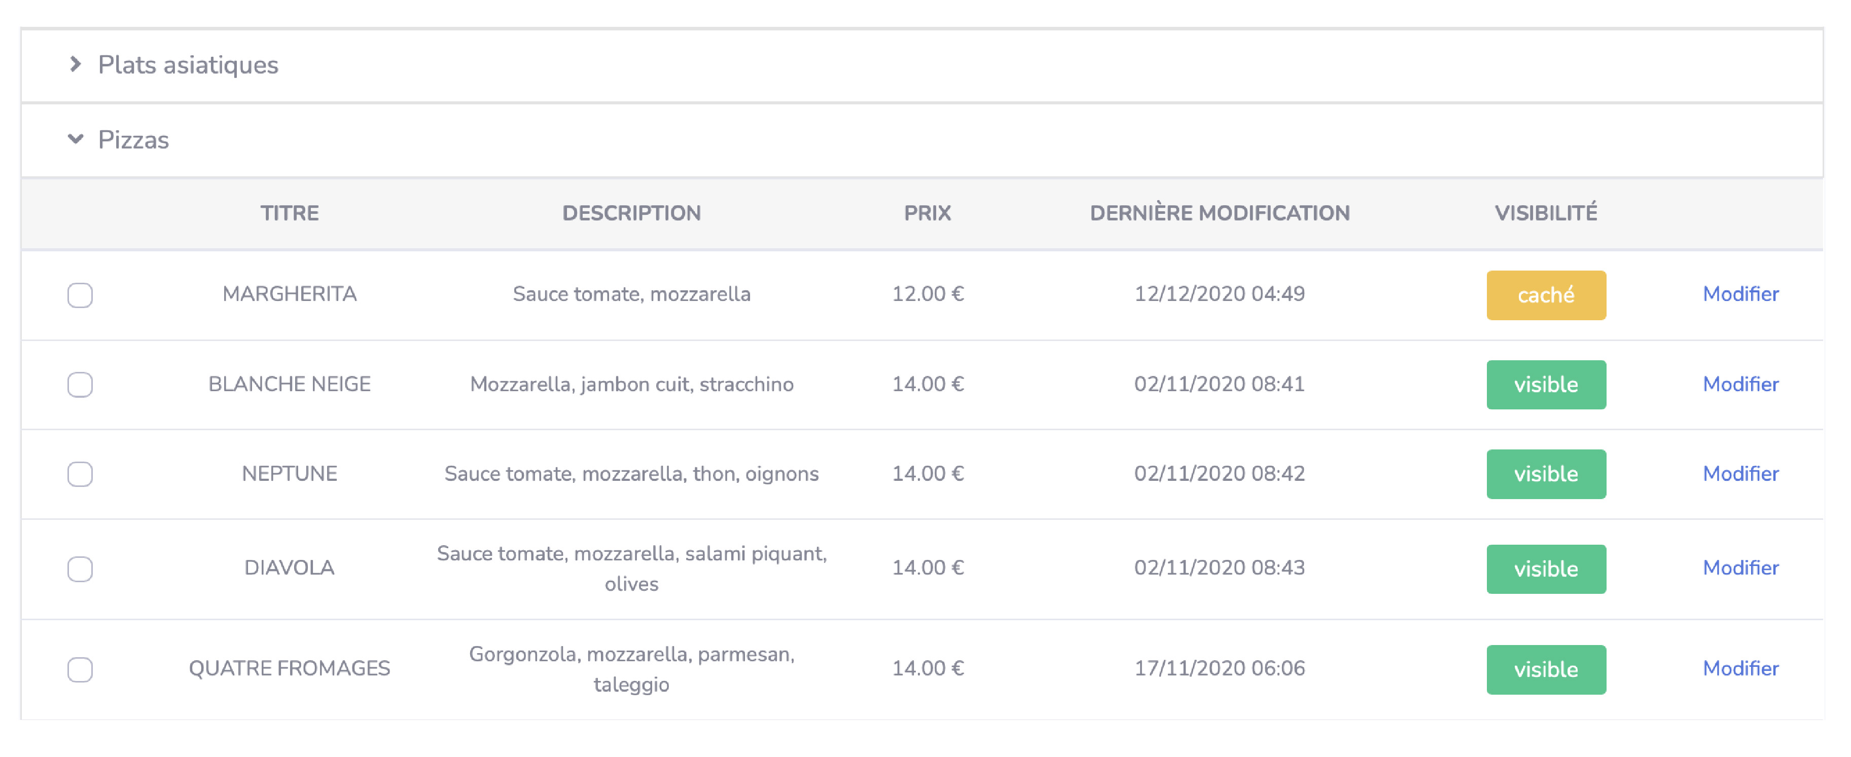This screenshot has height=757, width=1851.
Task: Click Modifier link for BLANCHE NEIGE
Action: coord(1740,384)
